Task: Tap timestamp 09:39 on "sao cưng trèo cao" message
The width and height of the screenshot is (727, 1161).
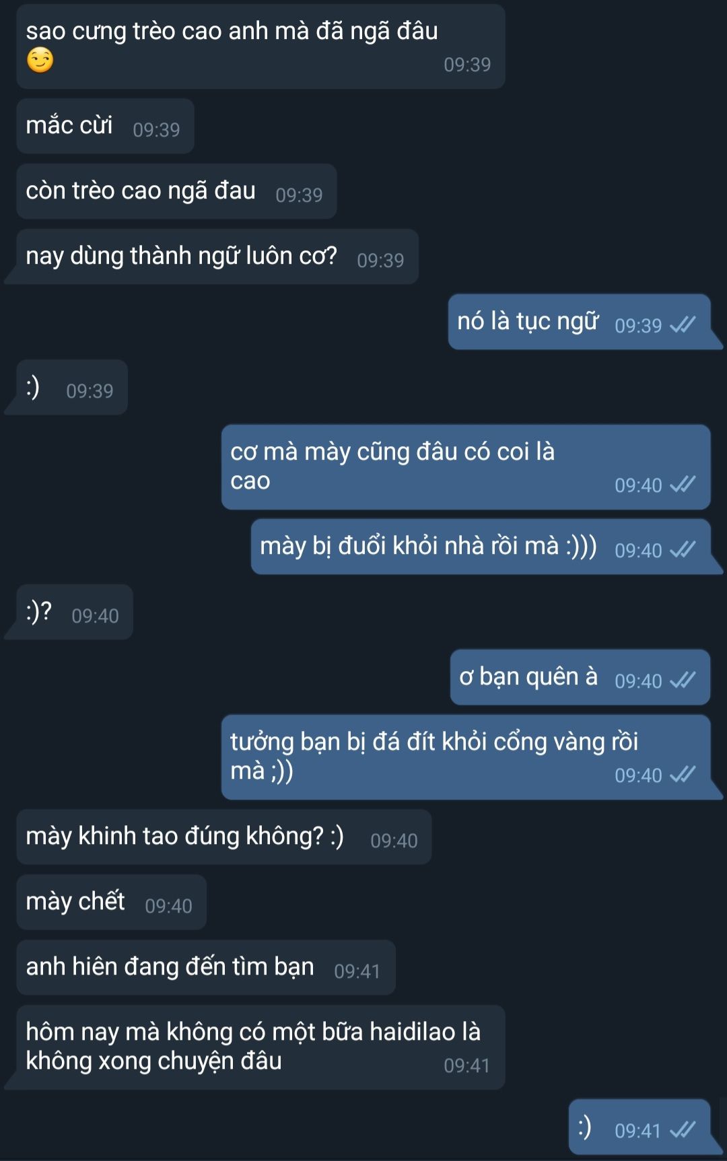Action: coord(467,65)
